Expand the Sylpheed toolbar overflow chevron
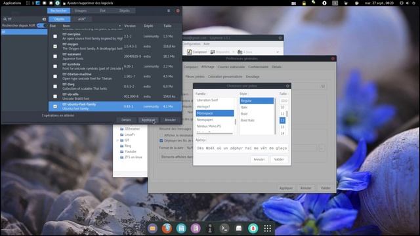This screenshot has height=236, width=420. click(278, 52)
